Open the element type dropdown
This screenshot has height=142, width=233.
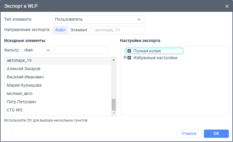[98, 20]
